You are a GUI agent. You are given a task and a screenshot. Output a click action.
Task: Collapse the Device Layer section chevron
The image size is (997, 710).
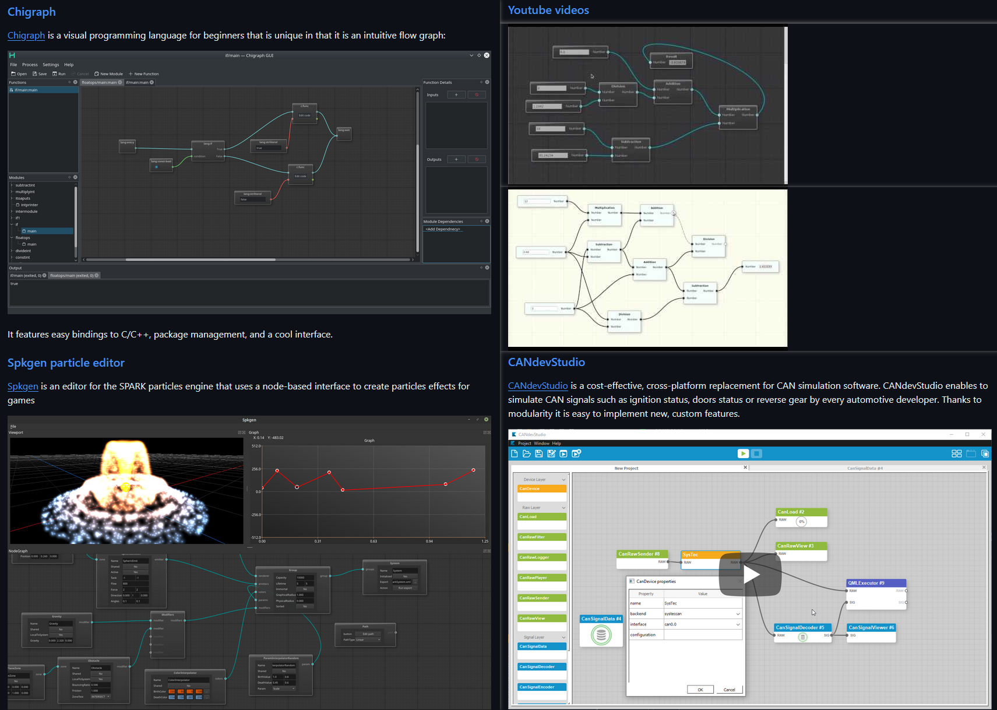point(563,480)
